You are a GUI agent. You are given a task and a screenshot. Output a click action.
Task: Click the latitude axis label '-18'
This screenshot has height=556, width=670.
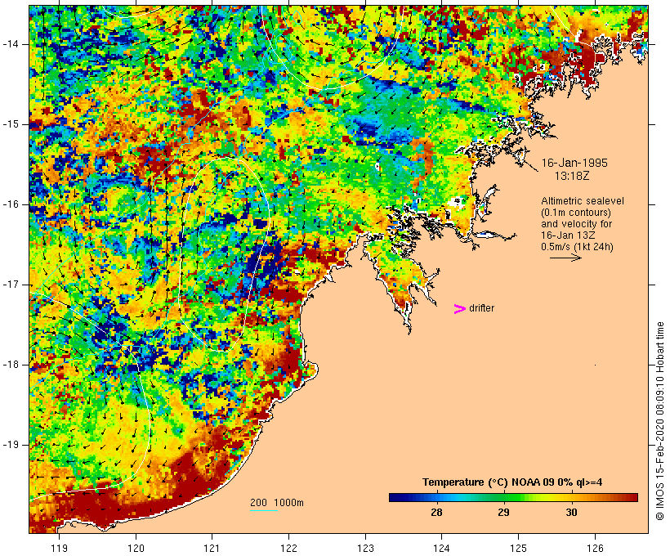point(11,365)
